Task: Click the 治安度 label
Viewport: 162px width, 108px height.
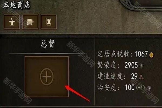Action: tap(108, 87)
